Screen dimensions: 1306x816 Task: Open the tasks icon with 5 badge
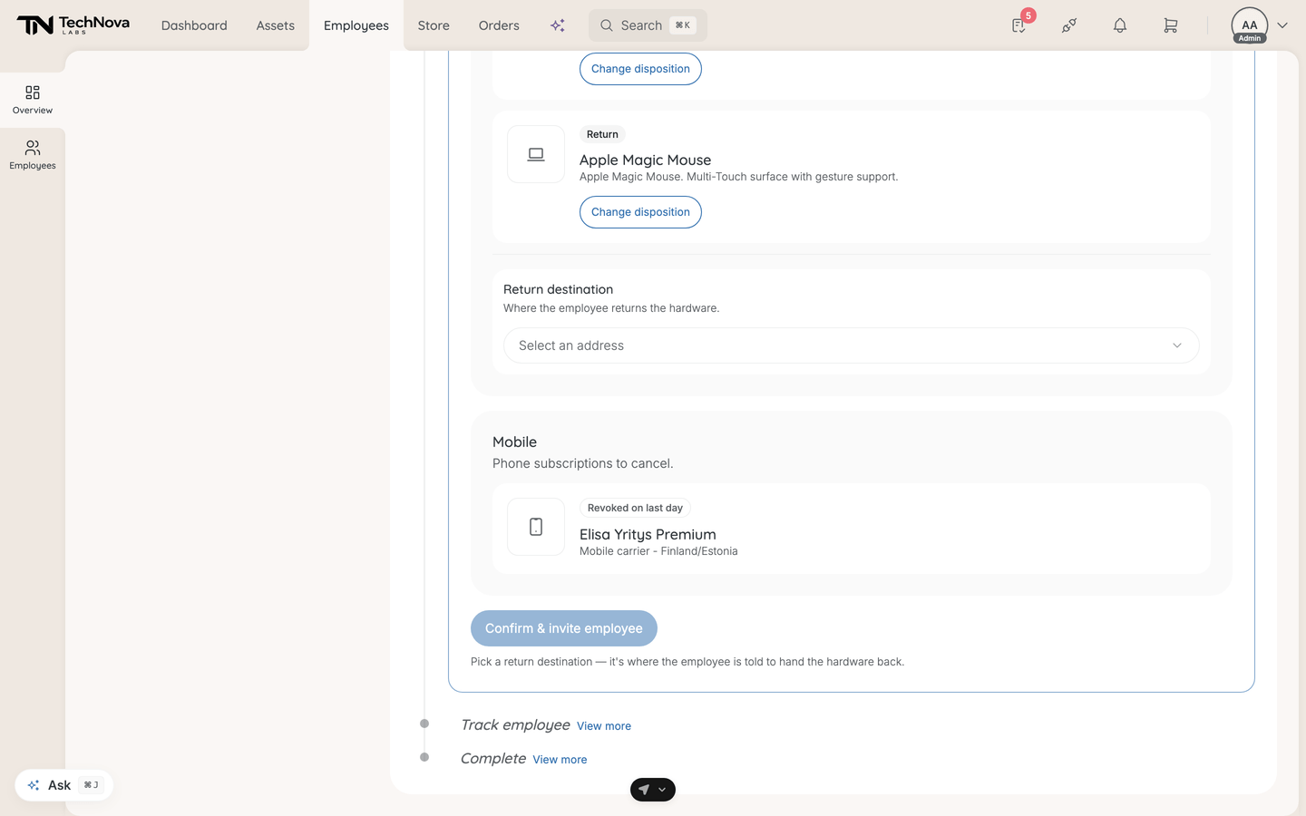(x=1019, y=25)
